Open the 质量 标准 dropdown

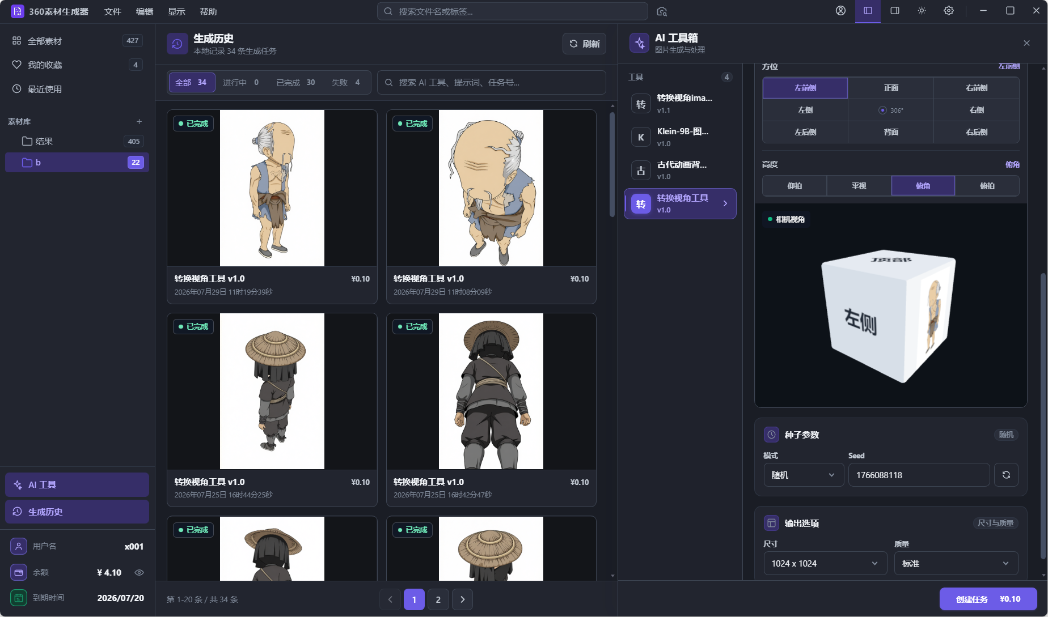956,563
